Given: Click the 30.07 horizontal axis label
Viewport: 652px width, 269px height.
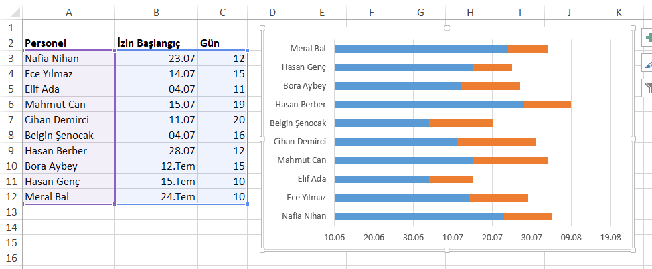Looking at the screenshot, I should click(532, 236).
